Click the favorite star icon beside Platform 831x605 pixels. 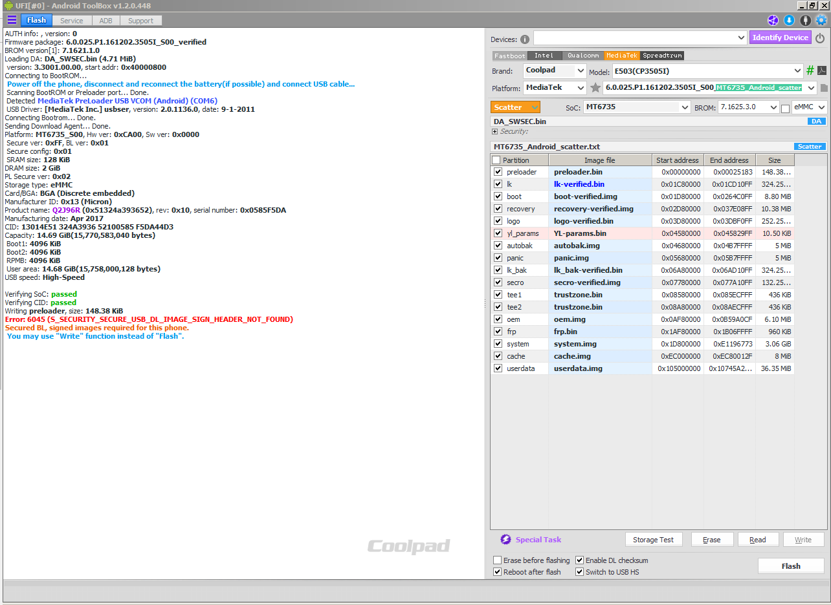pos(595,87)
